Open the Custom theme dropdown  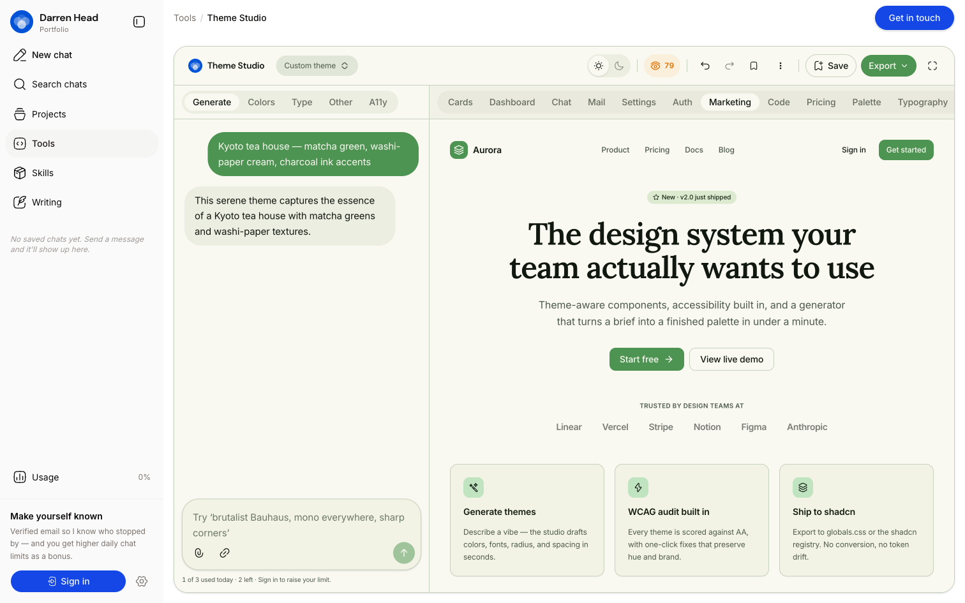click(x=317, y=66)
